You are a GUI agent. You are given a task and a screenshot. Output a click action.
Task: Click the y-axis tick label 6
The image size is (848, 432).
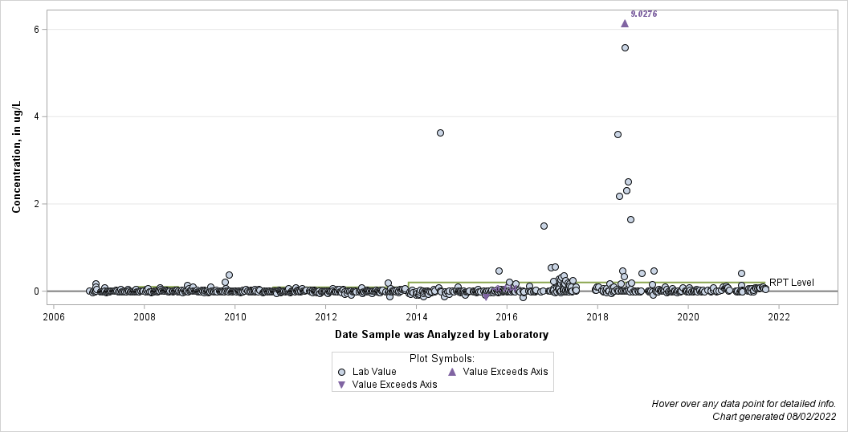pos(37,29)
